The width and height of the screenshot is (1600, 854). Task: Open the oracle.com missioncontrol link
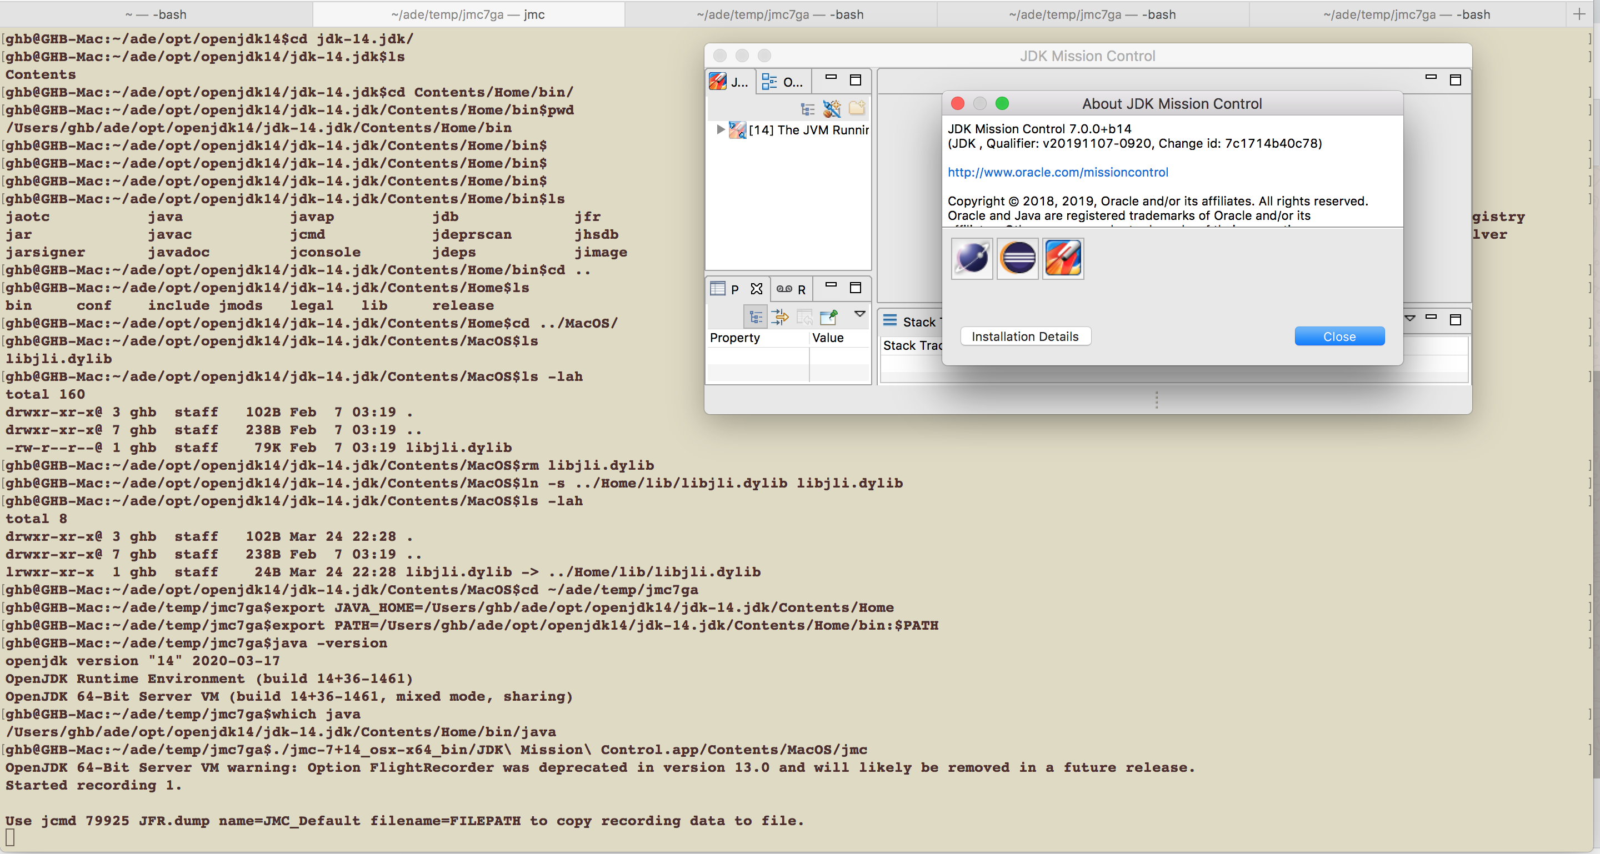click(1057, 172)
